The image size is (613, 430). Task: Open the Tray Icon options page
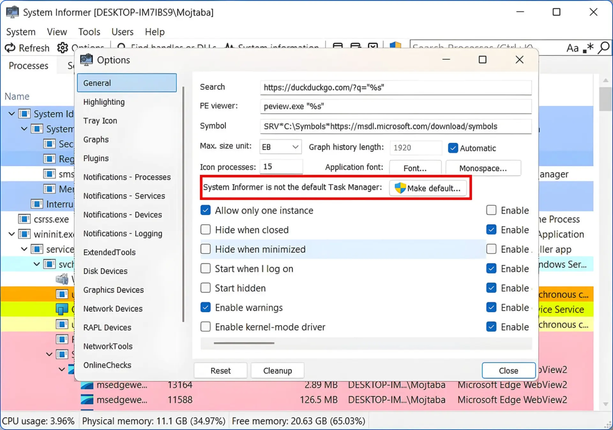(x=127, y=121)
